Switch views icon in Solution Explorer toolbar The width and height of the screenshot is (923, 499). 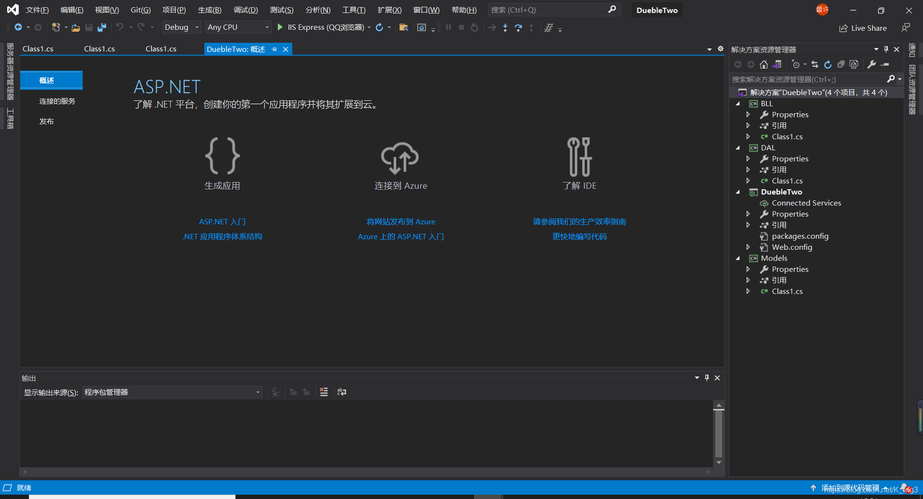[777, 64]
